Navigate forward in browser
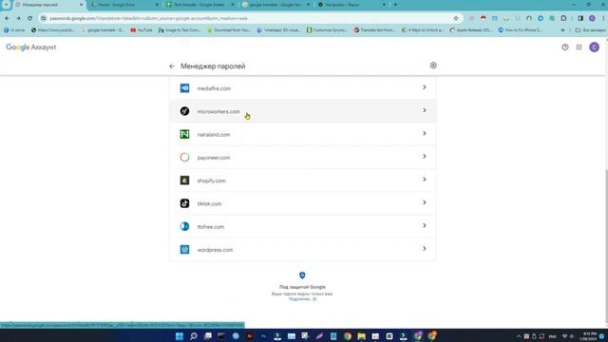This screenshot has width=608, height=342. (18, 18)
